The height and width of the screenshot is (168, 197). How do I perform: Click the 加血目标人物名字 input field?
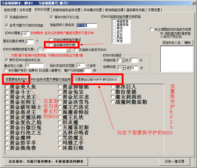coord(87,26)
